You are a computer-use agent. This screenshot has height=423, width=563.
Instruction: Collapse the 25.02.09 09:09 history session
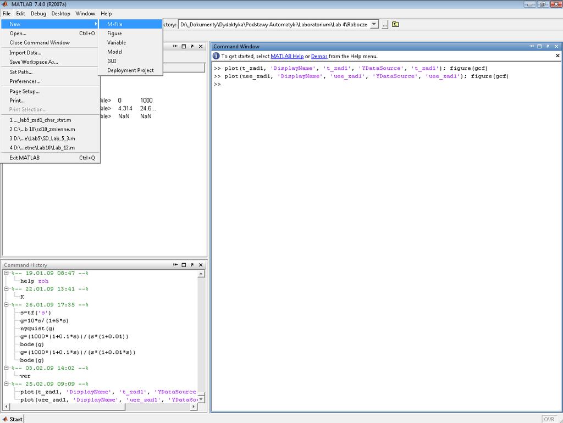(x=6, y=383)
